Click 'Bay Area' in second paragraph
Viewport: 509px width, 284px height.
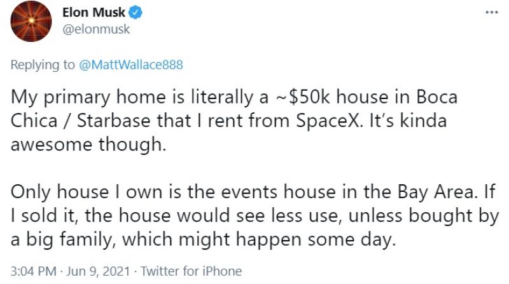pos(435,192)
